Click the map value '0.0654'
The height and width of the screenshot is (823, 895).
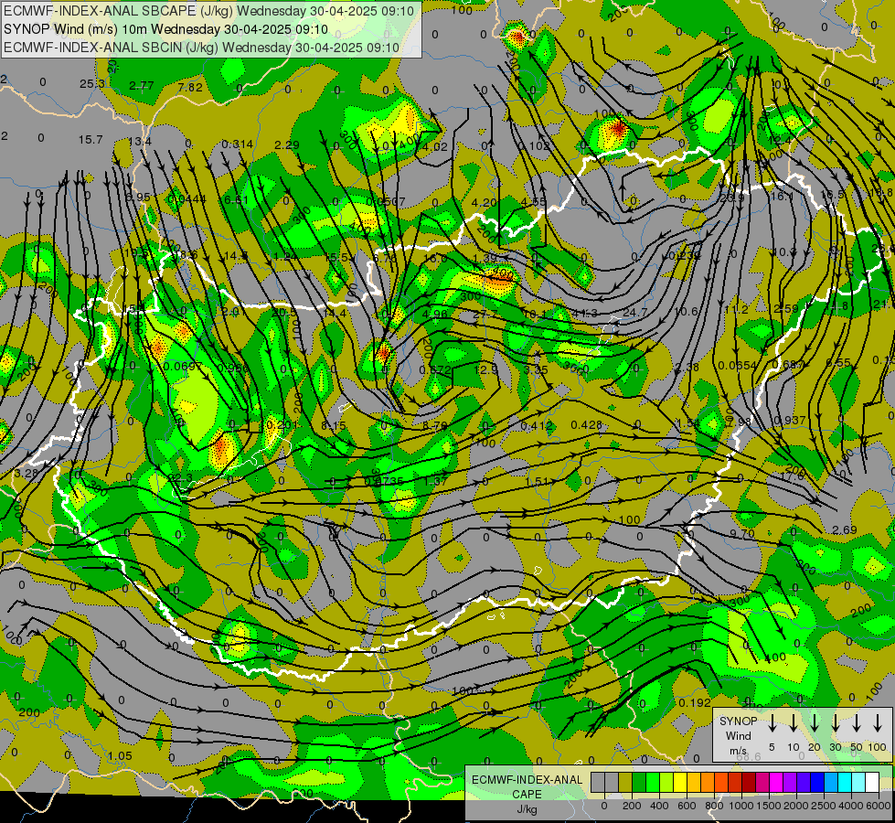(737, 366)
